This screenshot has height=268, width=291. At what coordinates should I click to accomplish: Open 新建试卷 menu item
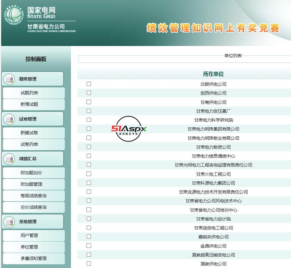tap(34, 133)
